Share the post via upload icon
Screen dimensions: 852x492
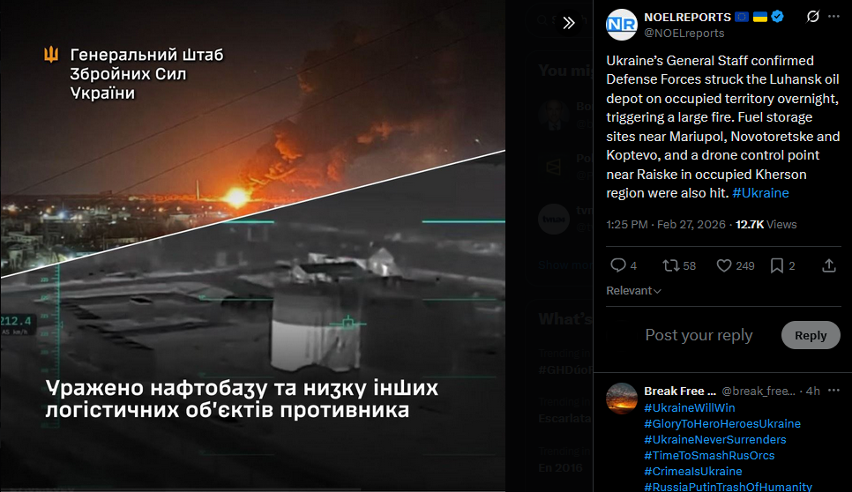pos(829,265)
